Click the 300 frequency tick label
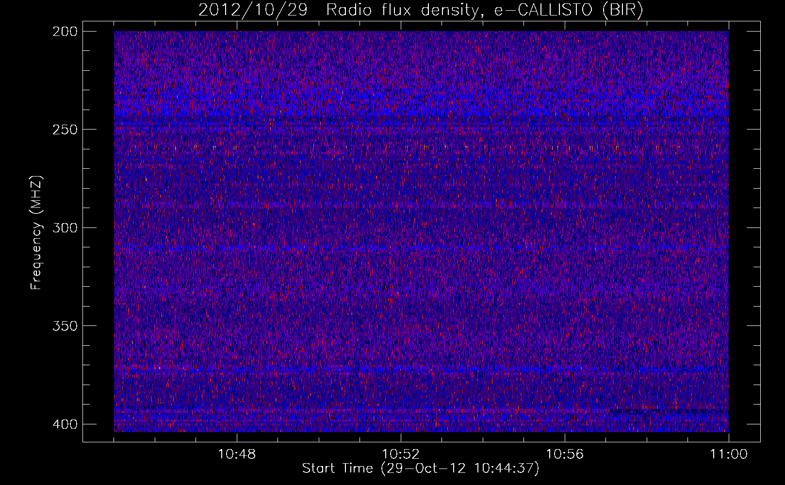The height and width of the screenshot is (485, 785). pos(65,228)
